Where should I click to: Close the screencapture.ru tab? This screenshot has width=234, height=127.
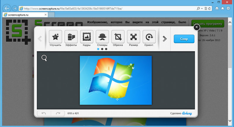(46, 15)
